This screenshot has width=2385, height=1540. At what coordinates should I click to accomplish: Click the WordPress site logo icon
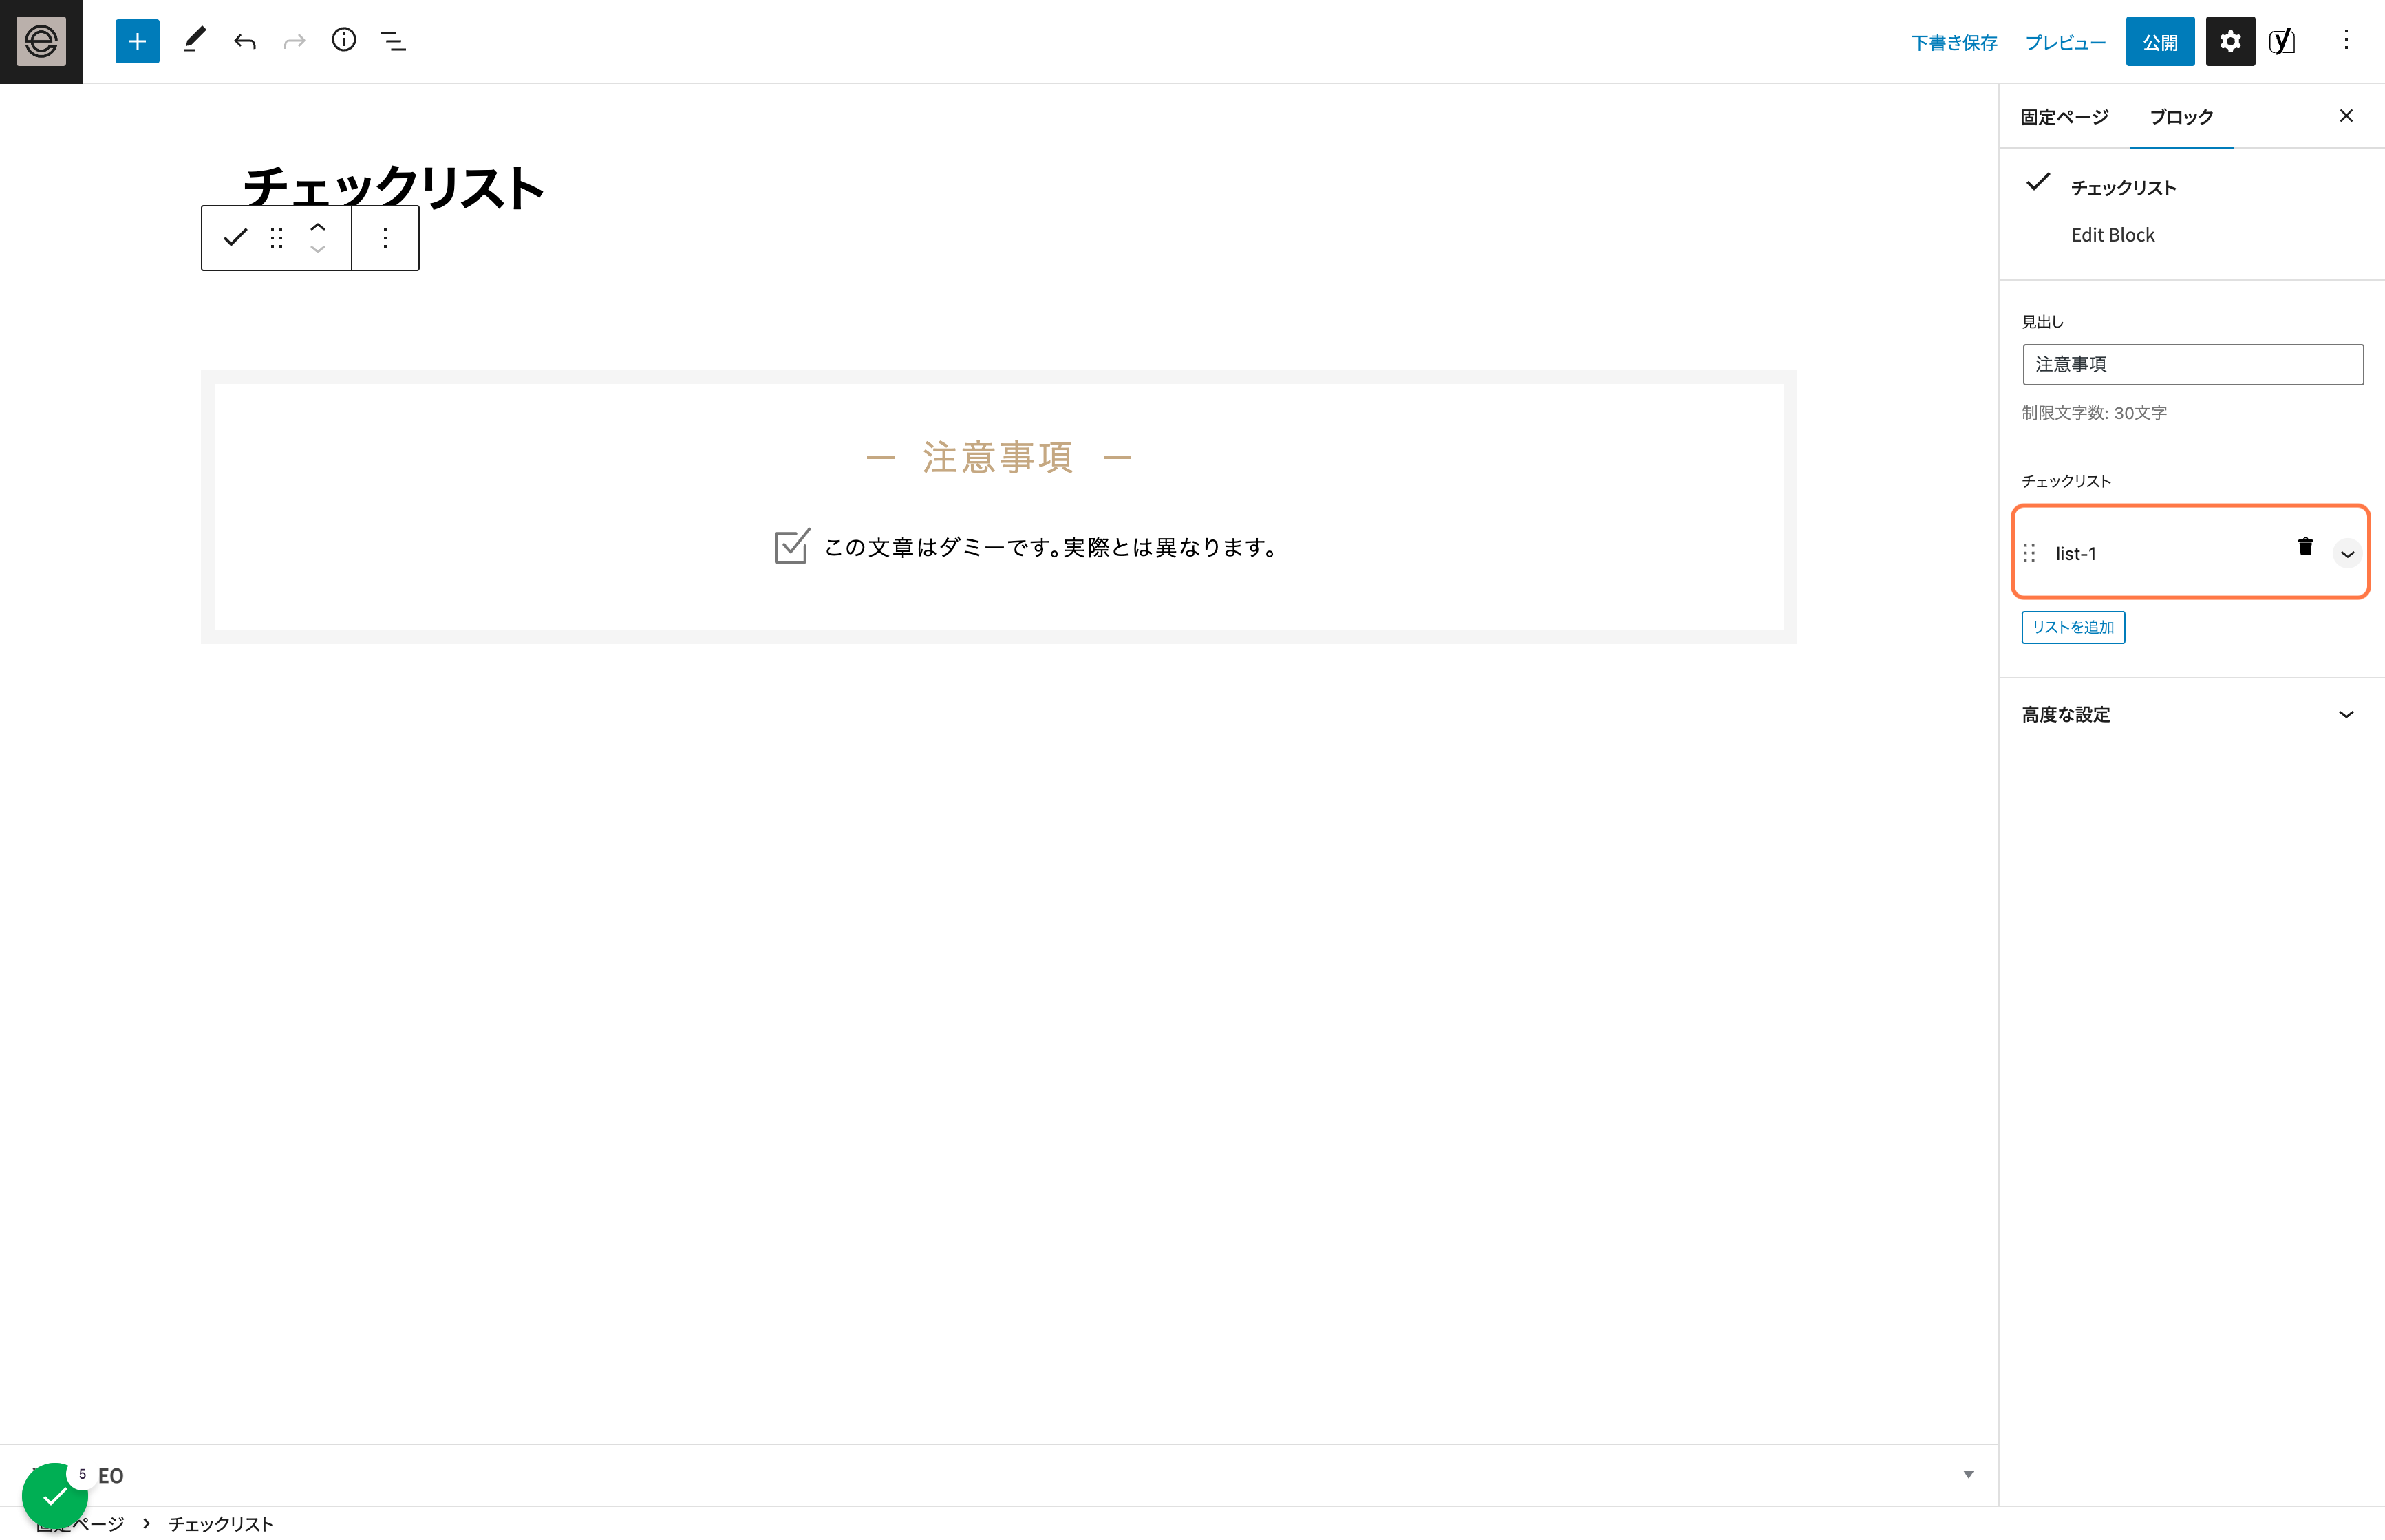[x=41, y=41]
